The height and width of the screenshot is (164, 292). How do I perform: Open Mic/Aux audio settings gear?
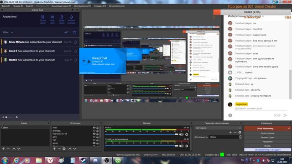click(187, 134)
